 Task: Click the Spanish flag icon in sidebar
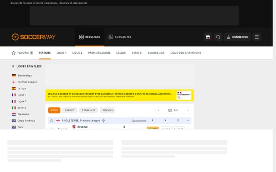click(14, 89)
